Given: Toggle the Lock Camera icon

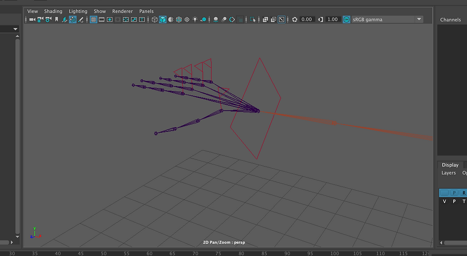Looking at the screenshot, I should click(40, 20).
